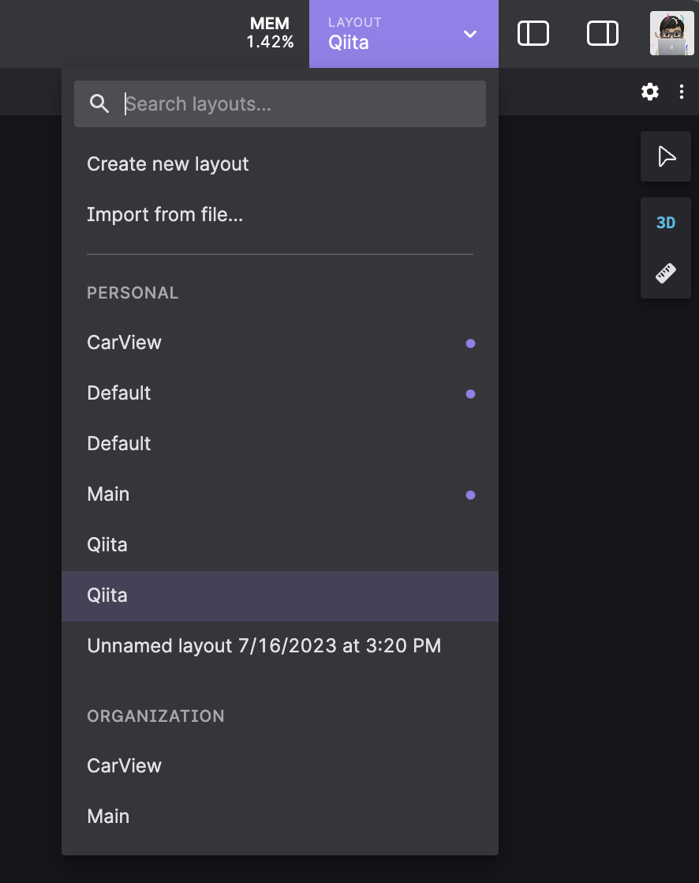This screenshot has height=883, width=699.
Task: Click the sync dot beside Default layout
Action: click(x=470, y=394)
